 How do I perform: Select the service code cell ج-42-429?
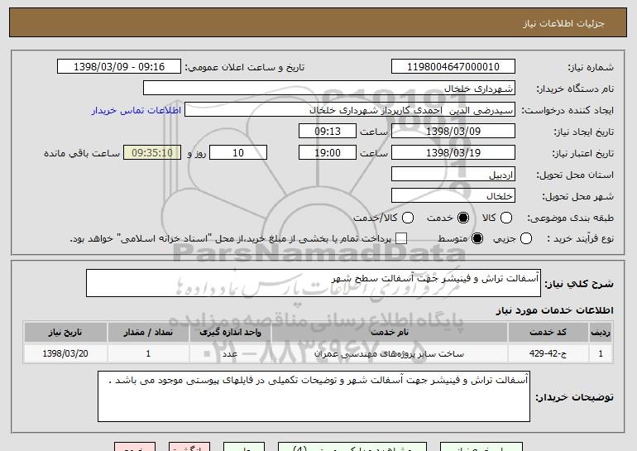coord(548,353)
